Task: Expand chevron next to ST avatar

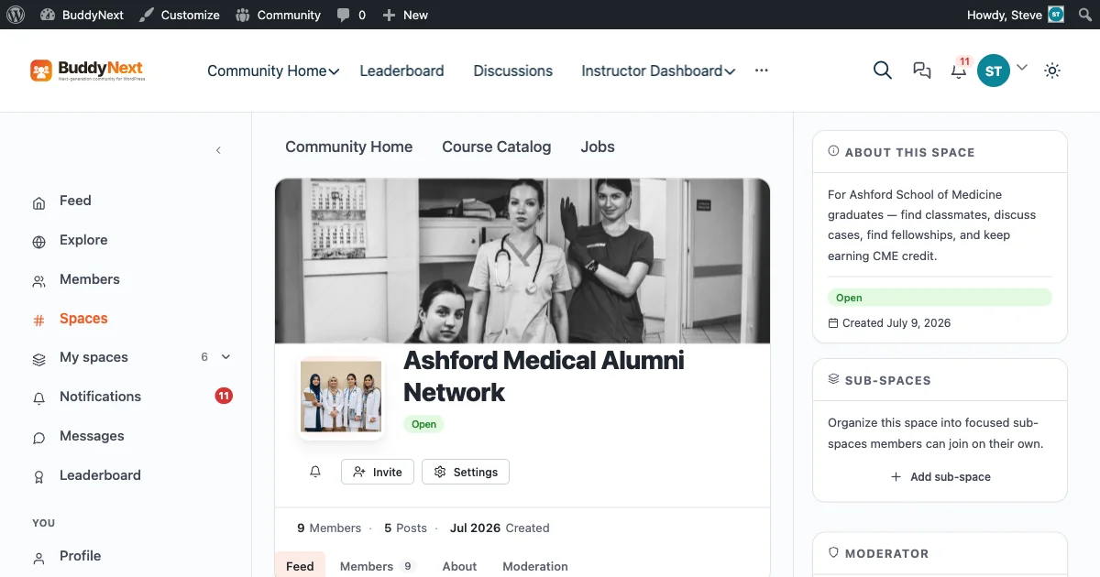Action: click(1022, 68)
